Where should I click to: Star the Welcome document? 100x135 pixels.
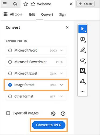pyautogui.click(x=26, y=4)
